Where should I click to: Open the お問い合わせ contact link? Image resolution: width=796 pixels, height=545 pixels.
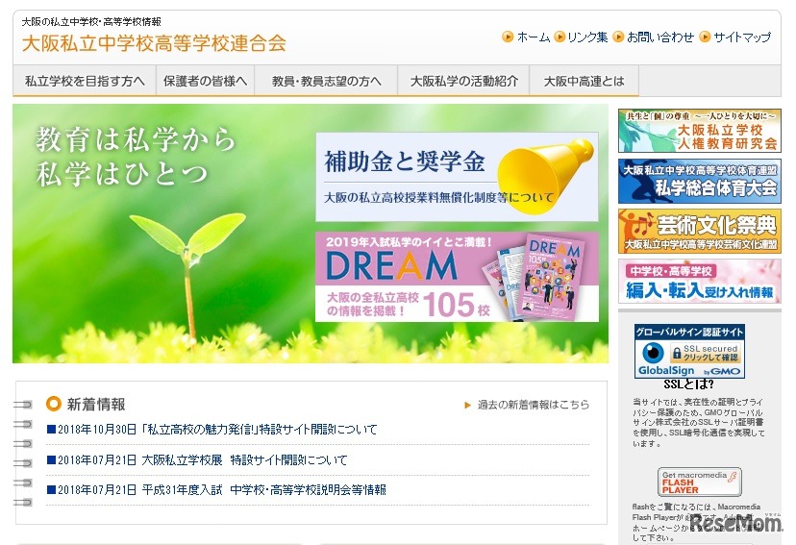[x=659, y=37]
